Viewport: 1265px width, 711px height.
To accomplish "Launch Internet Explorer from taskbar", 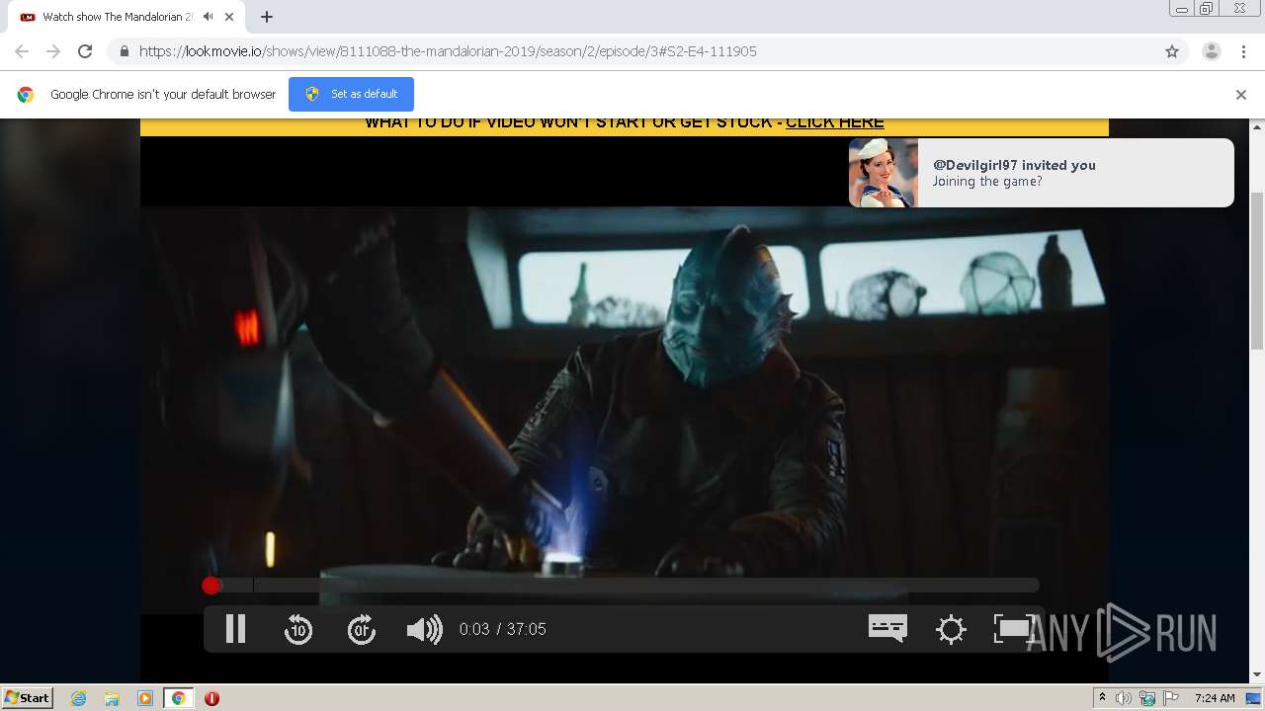I will pos(78,698).
